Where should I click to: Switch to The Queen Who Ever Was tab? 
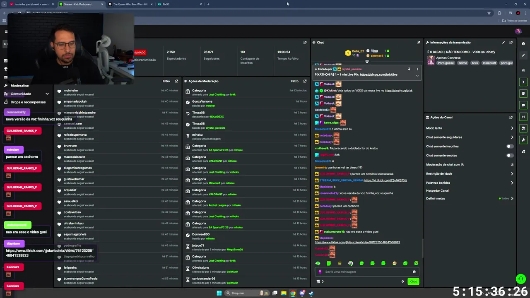click(x=130, y=4)
